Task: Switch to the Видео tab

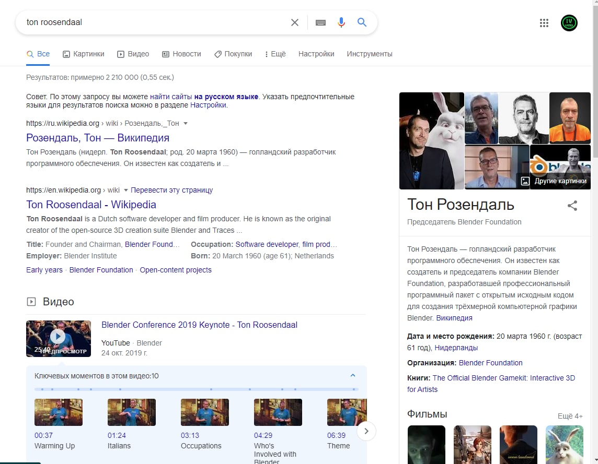Action: 133,54
